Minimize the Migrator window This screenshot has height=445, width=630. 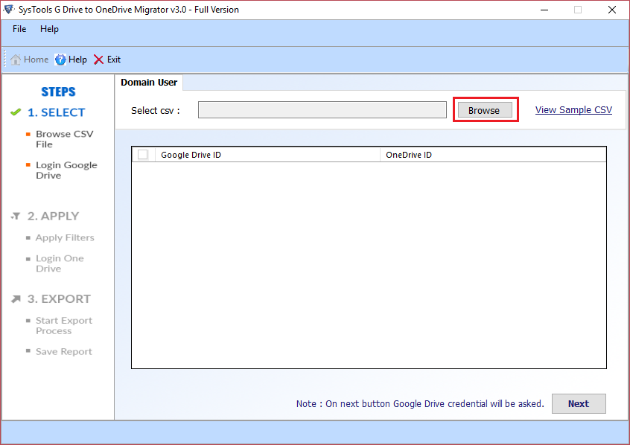pos(544,10)
